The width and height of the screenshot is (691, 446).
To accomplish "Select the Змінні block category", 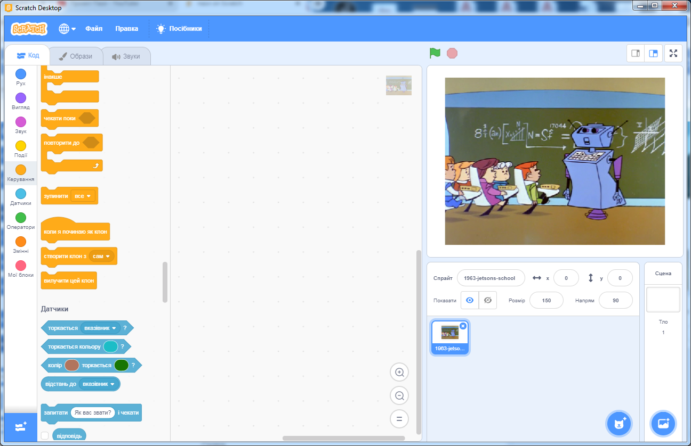I will pyautogui.click(x=21, y=245).
